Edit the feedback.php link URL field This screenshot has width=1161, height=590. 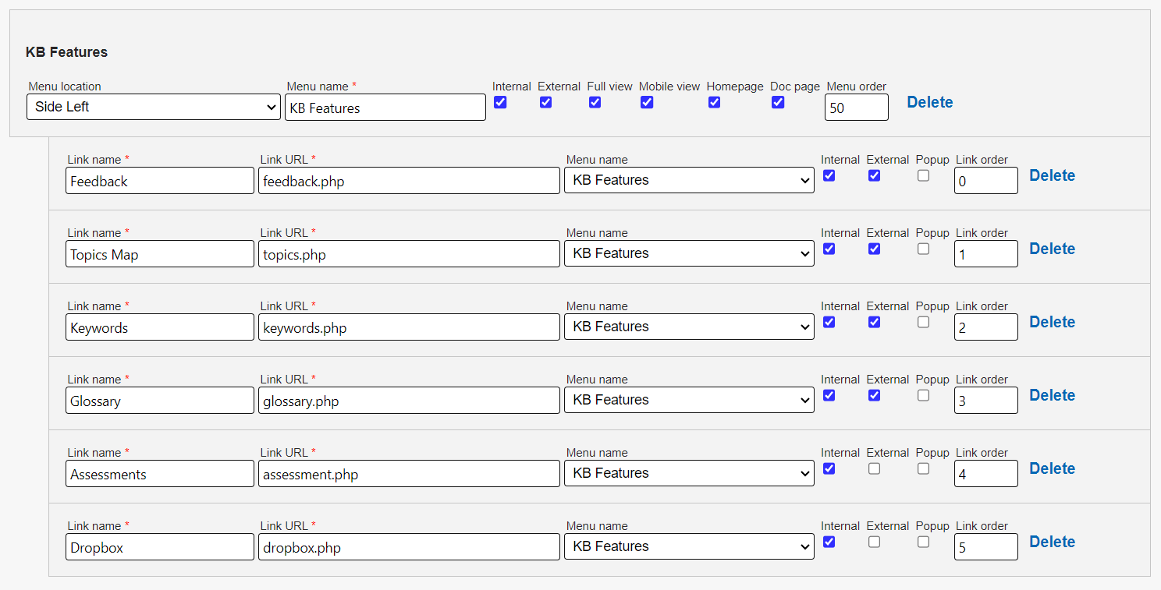[x=409, y=181]
